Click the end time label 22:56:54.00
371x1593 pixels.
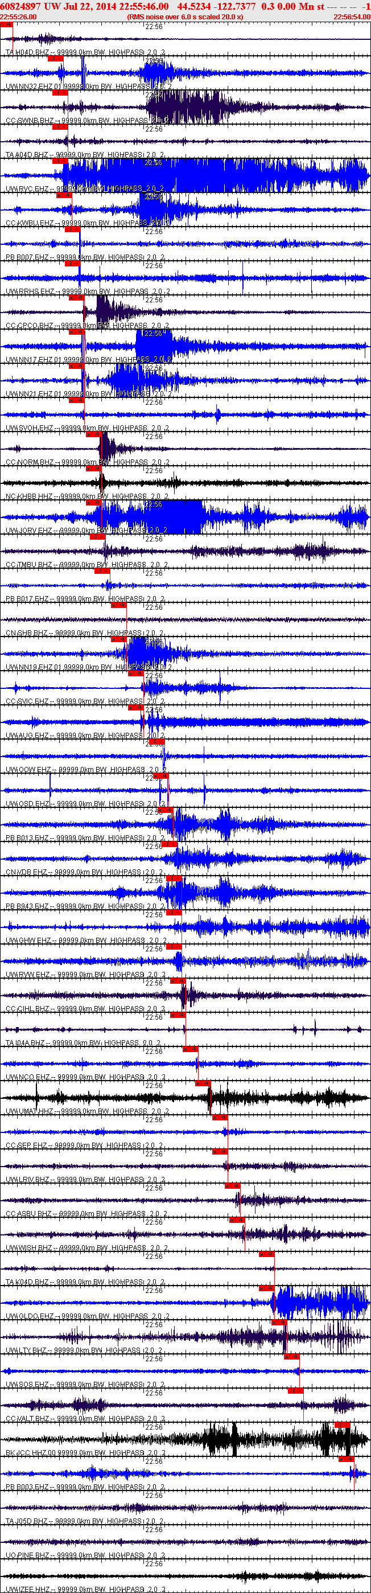click(352, 17)
